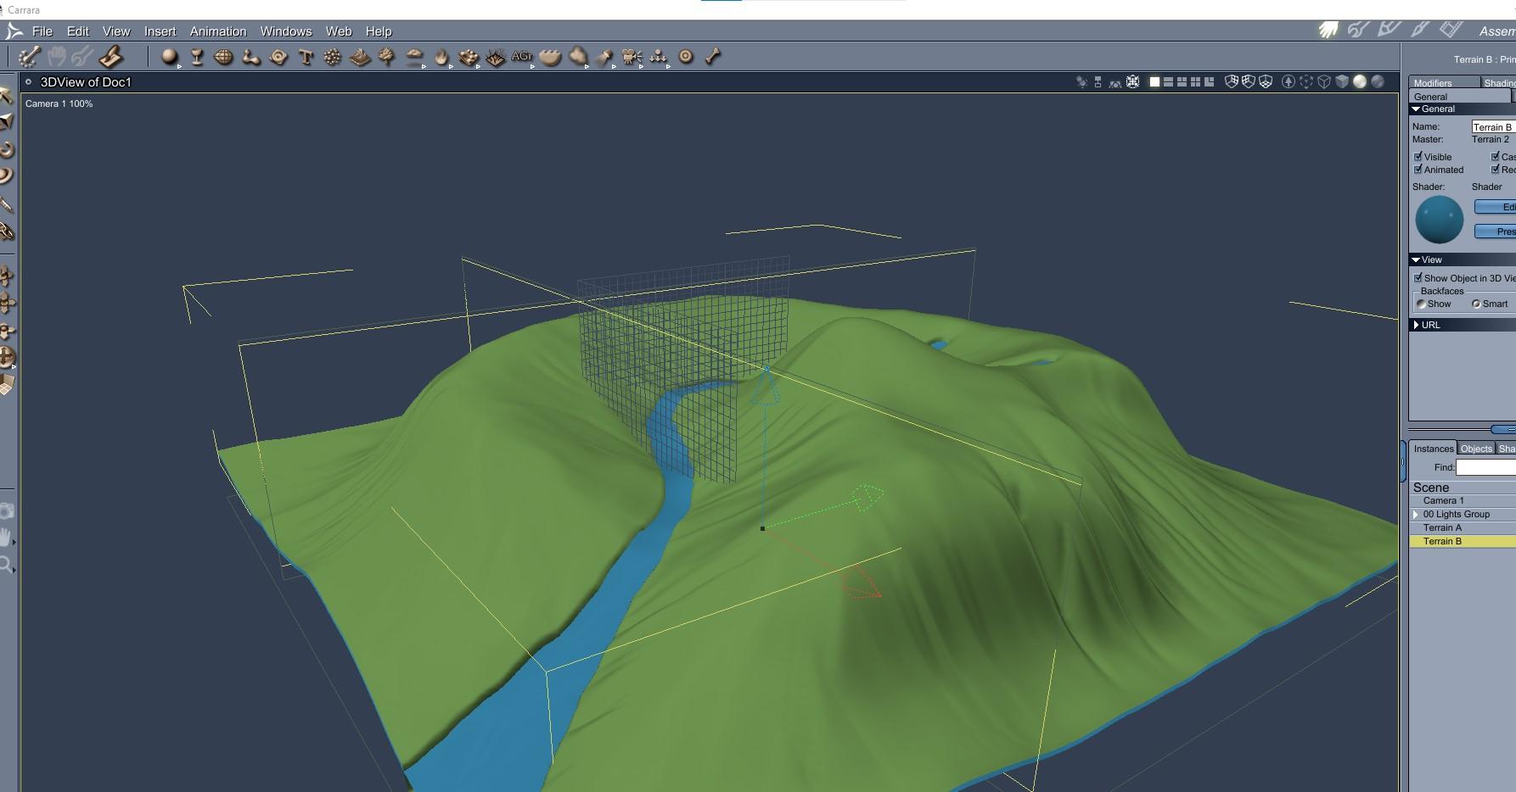The width and height of the screenshot is (1516, 792).
Task: Switch to two horizontal panes layout
Action: tap(1168, 82)
